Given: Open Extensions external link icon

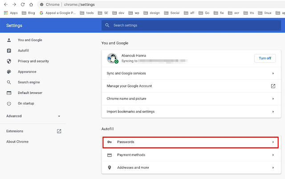Looking at the screenshot, I should point(59,131).
